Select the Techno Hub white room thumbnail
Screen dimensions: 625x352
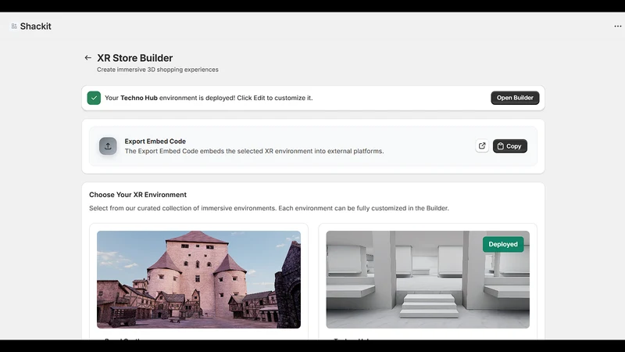427,279
